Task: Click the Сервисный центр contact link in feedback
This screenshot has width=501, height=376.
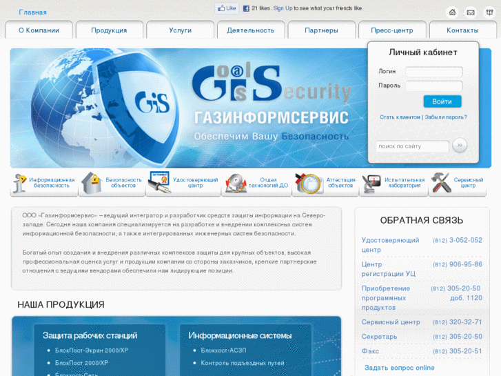Action: [391, 322]
